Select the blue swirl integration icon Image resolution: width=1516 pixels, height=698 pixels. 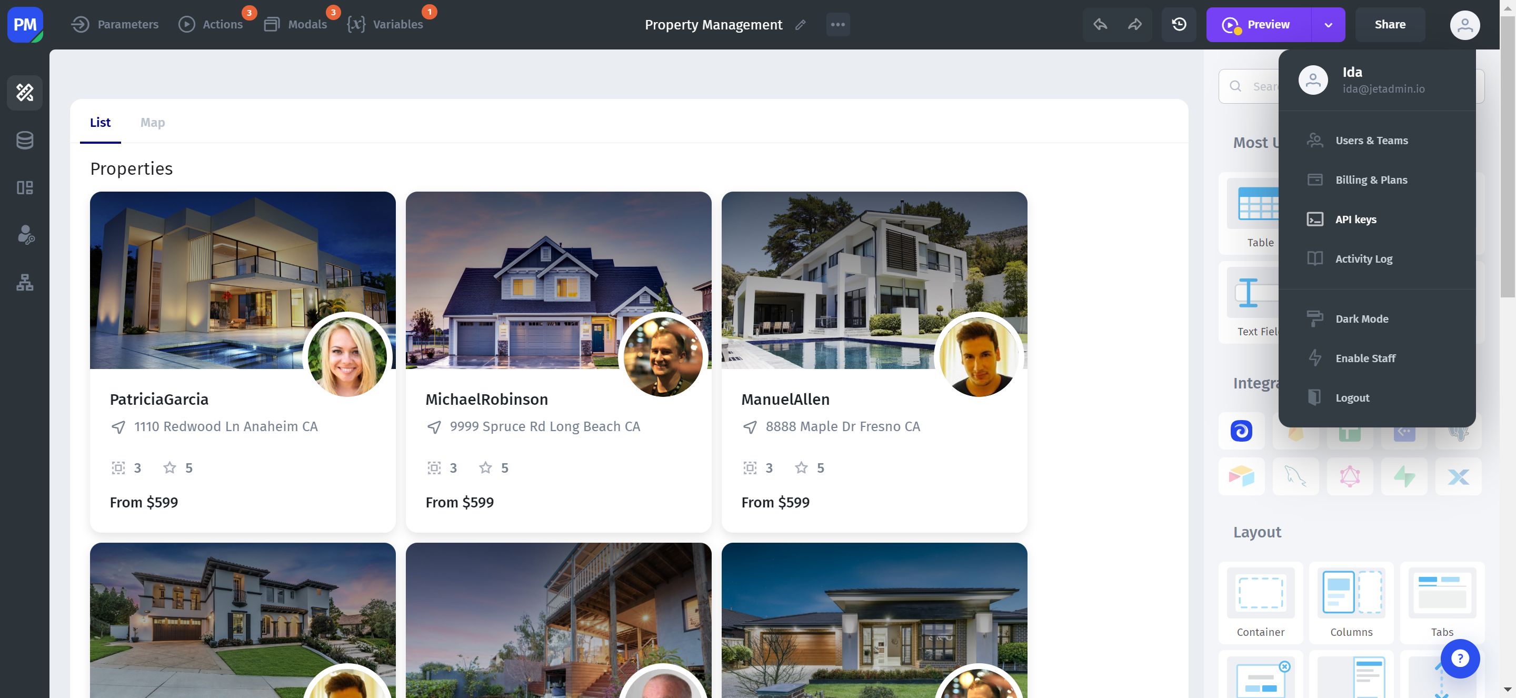(1241, 431)
